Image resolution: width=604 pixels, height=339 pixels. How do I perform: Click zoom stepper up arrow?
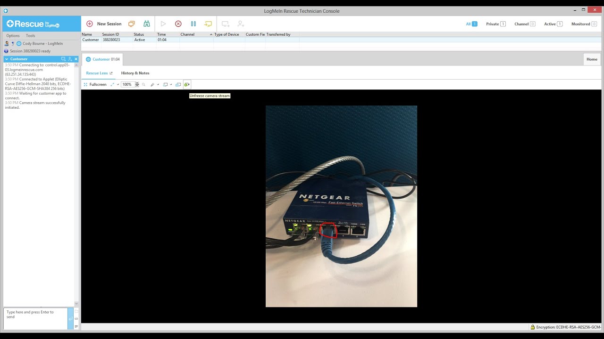pyautogui.click(x=137, y=83)
